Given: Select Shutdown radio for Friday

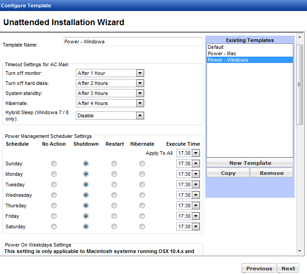Looking at the screenshot, I should [86, 216].
